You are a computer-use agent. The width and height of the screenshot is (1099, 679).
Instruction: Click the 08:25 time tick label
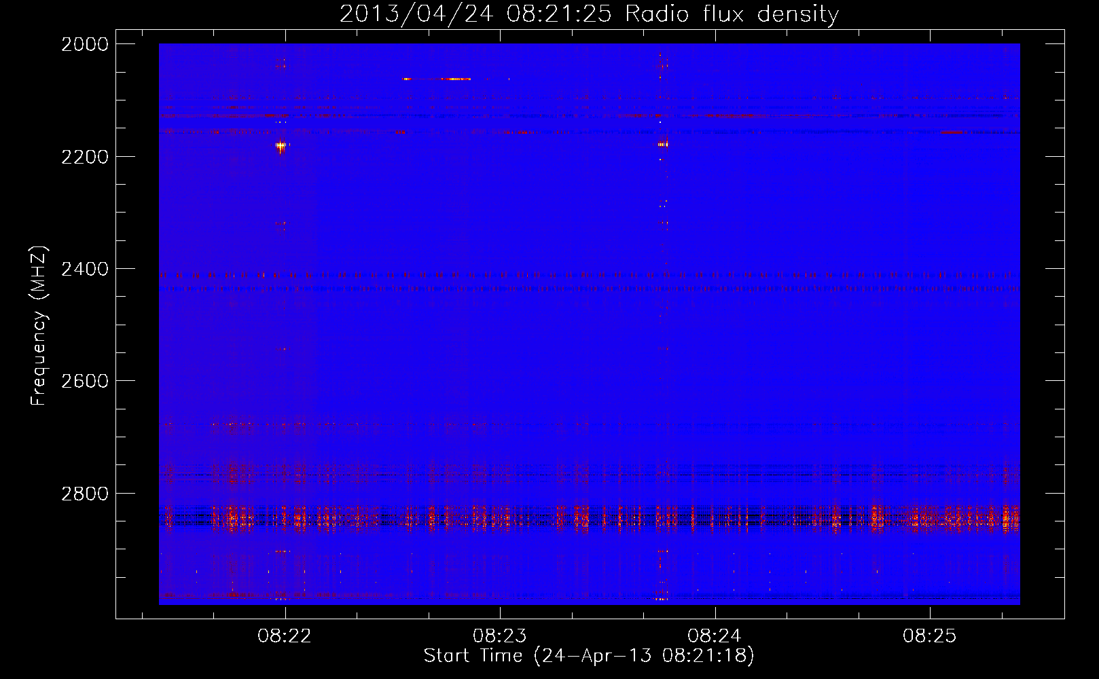pos(929,636)
